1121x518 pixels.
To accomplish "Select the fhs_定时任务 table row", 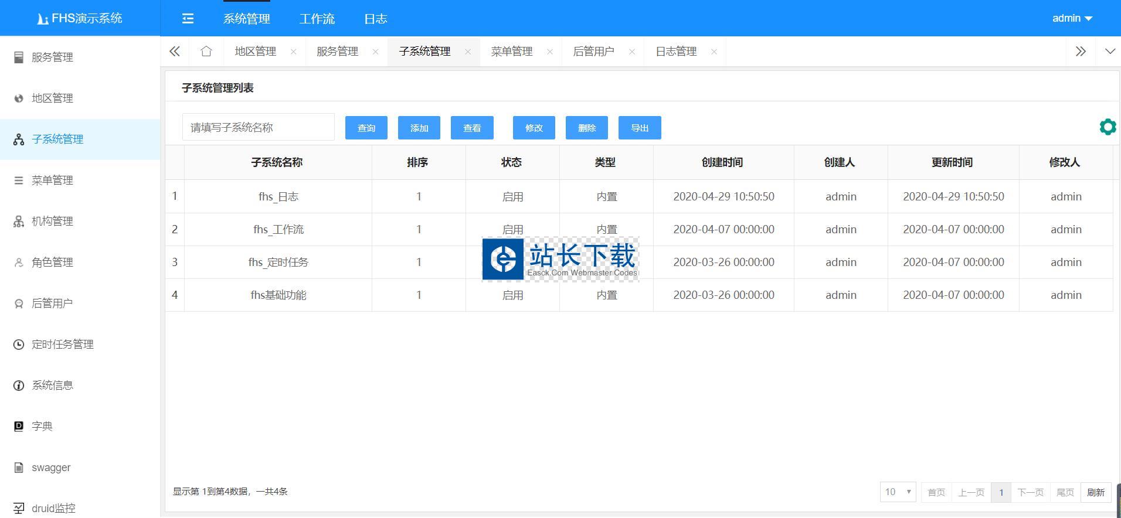I will (278, 263).
